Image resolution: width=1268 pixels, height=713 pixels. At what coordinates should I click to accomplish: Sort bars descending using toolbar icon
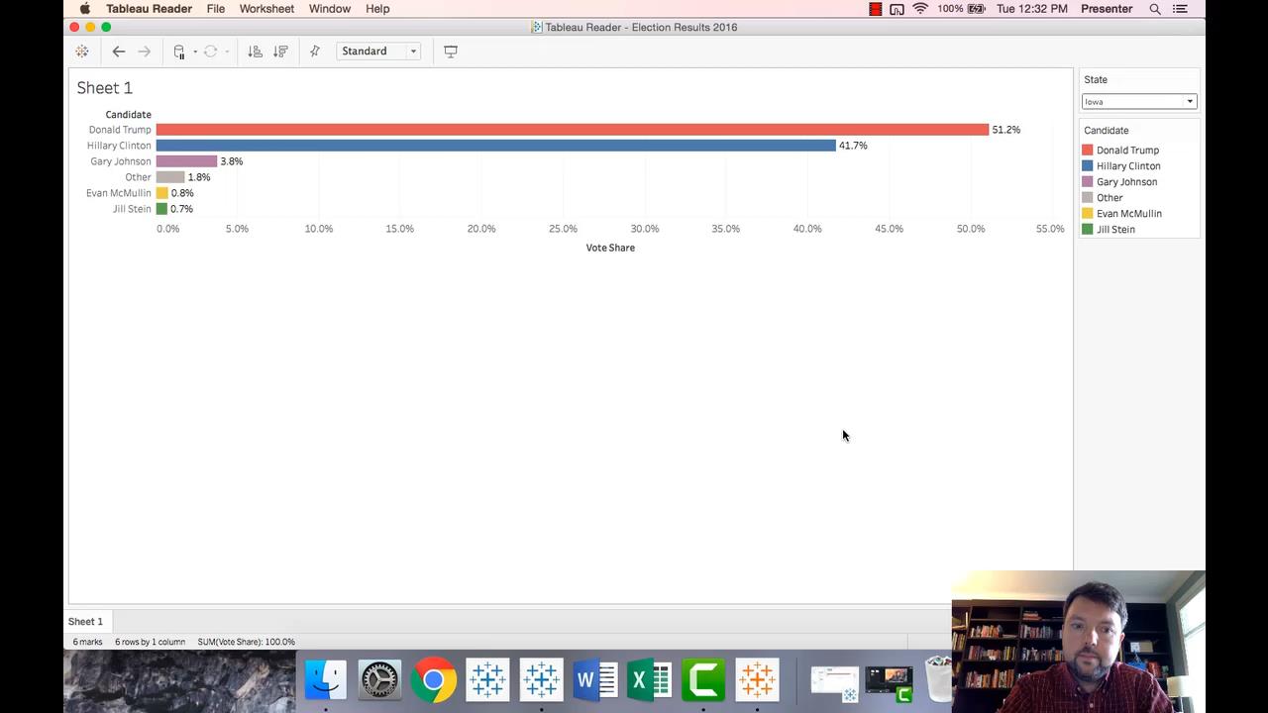tap(280, 51)
